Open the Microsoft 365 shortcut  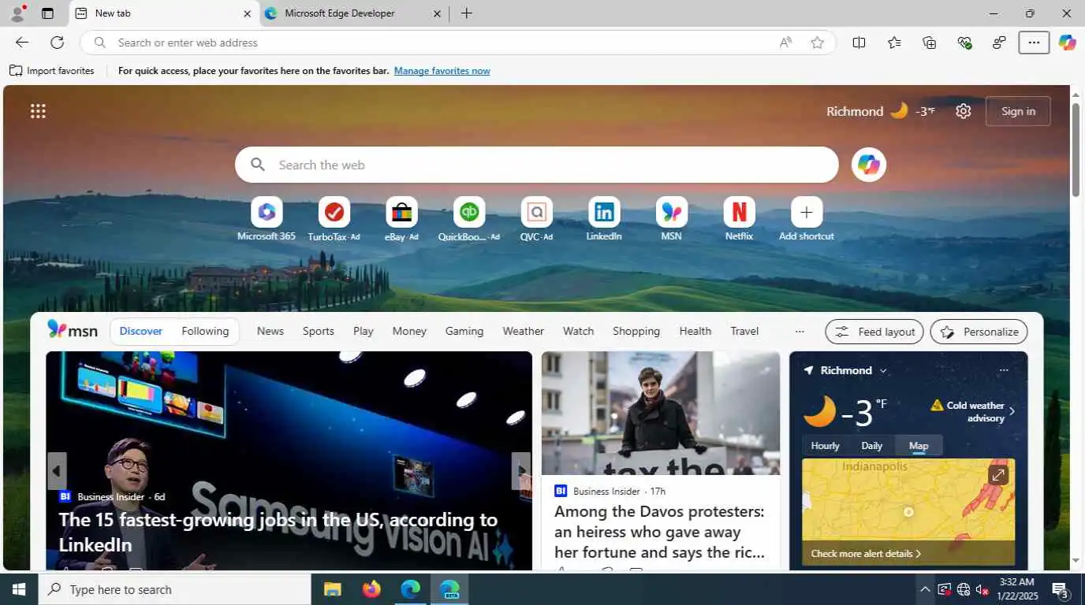pyautogui.click(x=267, y=219)
